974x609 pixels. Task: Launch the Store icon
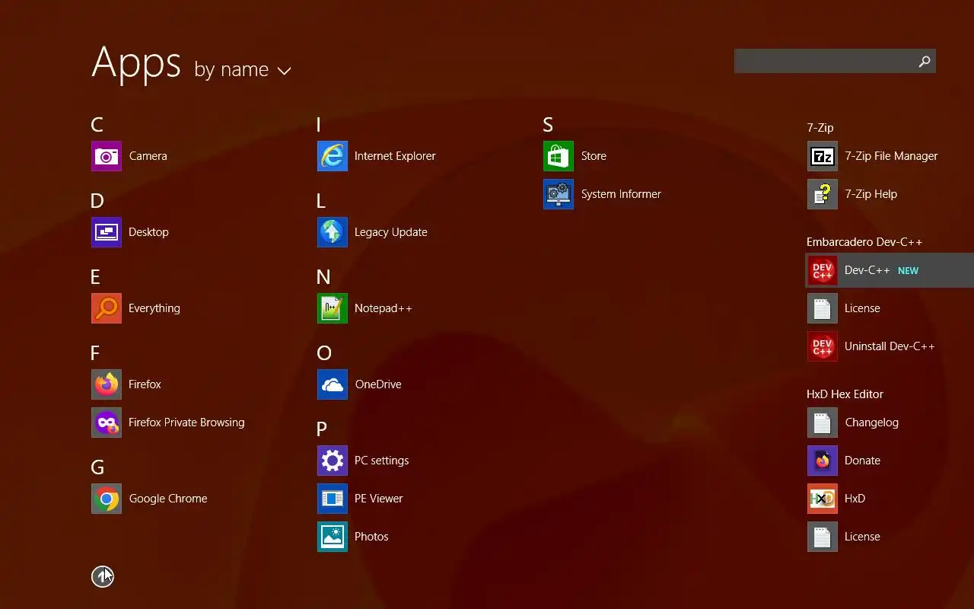tap(559, 156)
